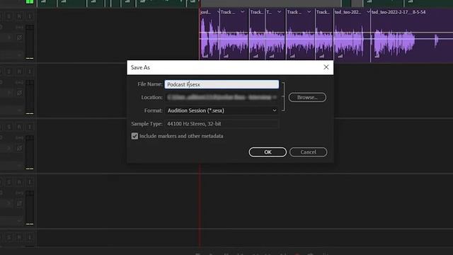Screen dimensions: 453x255
Task: Click the File Name text field
Action: (x=222, y=84)
